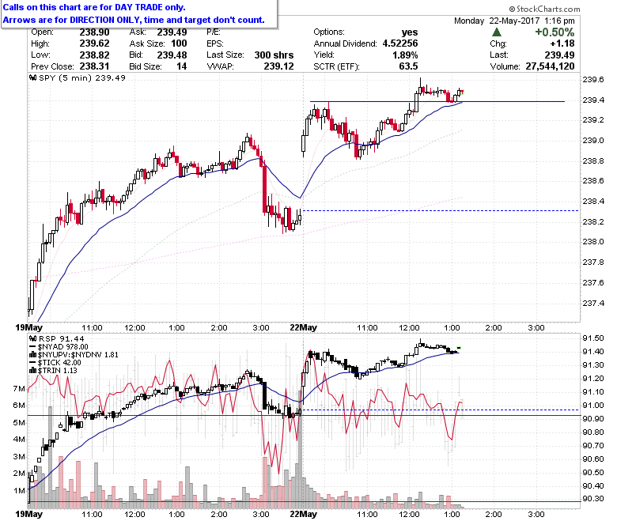The width and height of the screenshot is (617, 521).
Task: Click the $TICK line legend marker
Action: [33, 363]
